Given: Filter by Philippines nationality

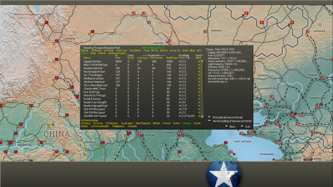Looking at the screenshot, I should point(118,126).
